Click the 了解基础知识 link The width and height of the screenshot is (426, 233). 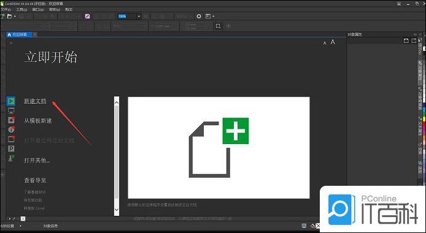click(35, 192)
